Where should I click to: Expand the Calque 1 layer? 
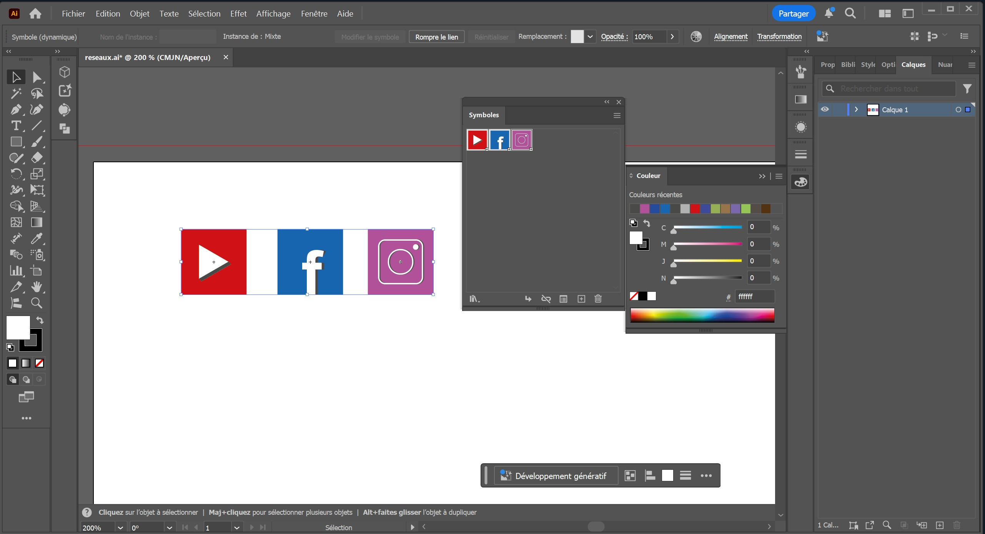pyautogui.click(x=856, y=110)
